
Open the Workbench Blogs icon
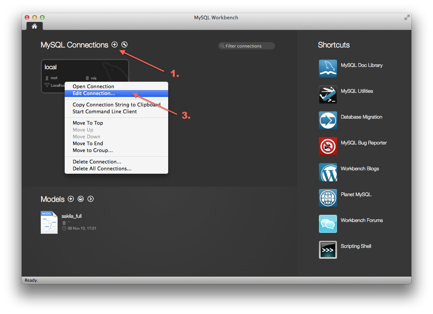[328, 172]
